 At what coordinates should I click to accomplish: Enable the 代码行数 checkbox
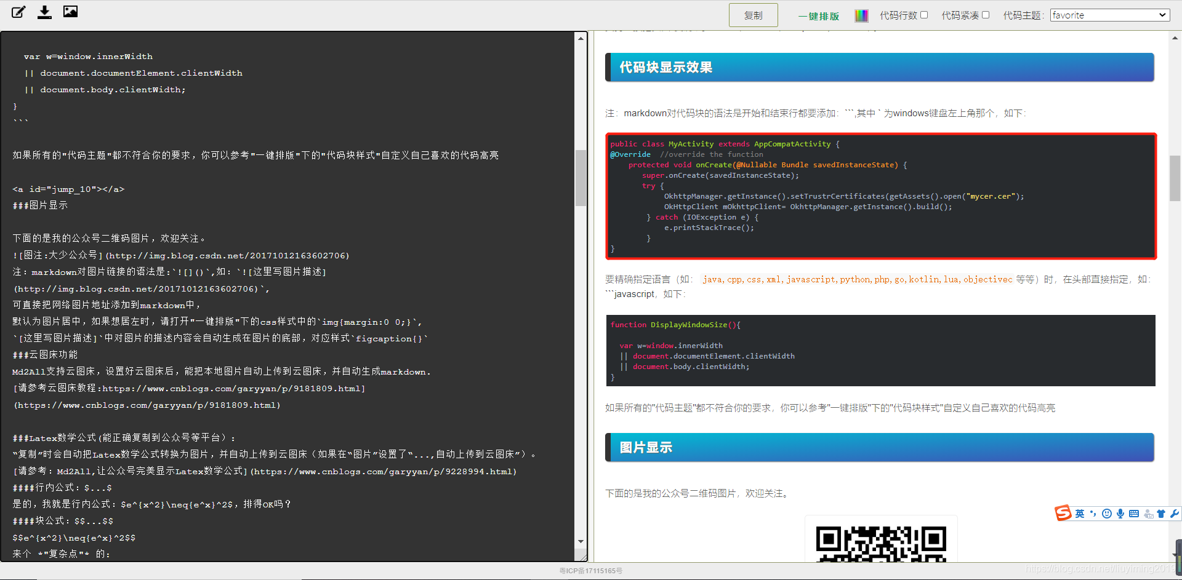(x=924, y=15)
